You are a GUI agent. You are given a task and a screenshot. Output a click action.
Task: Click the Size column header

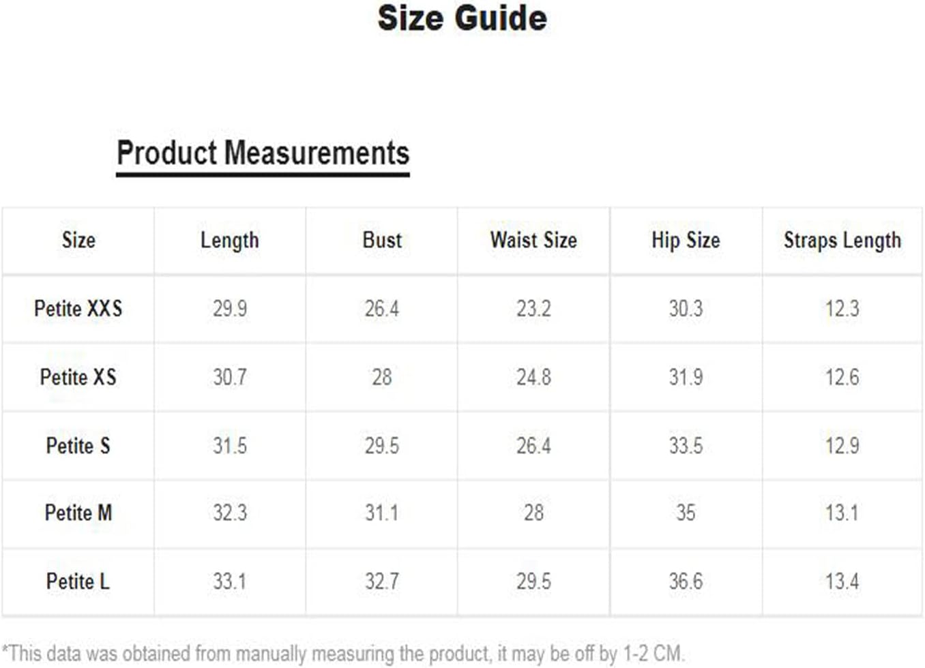78,240
